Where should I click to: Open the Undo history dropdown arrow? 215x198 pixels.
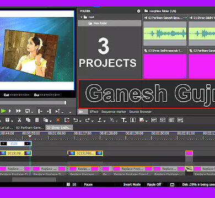80,121
